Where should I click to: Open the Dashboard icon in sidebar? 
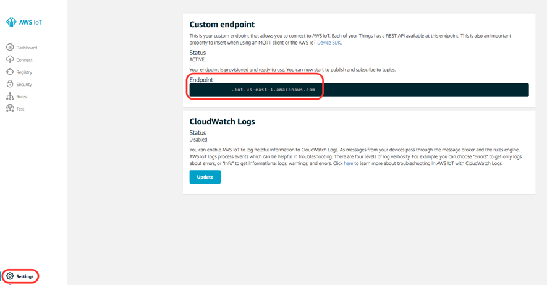(x=10, y=47)
